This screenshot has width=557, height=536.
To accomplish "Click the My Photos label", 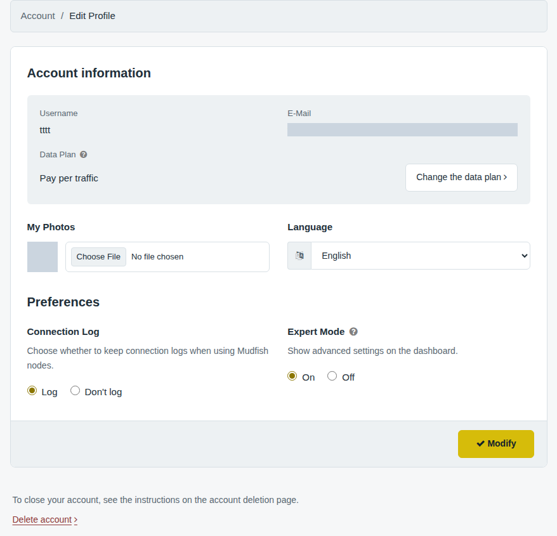I will [x=51, y=227].
